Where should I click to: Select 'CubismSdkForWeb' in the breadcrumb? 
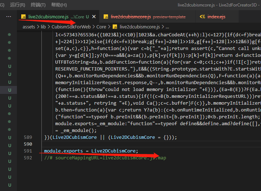pos(71,27)
